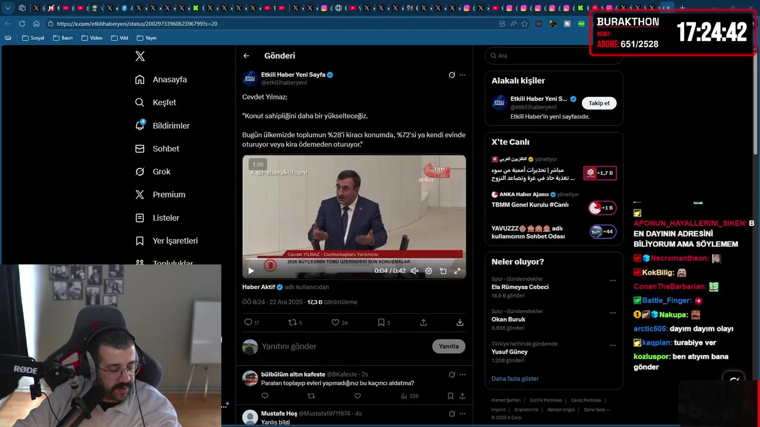Open a new browser tab
This screenshot has height=427, width=760.
pos(682,8)
